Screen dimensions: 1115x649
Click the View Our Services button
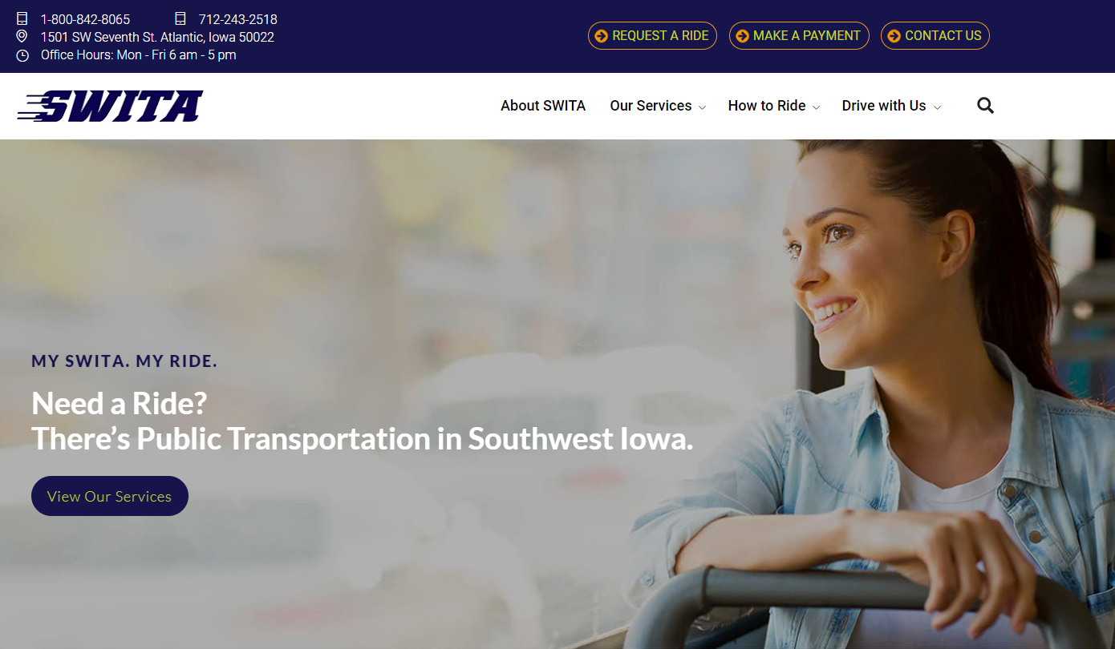click(110, 496)
